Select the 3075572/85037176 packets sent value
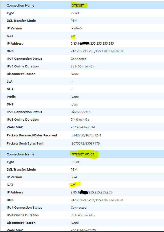The height and width of the screenshot is (232, 164). tap(86, 143)
